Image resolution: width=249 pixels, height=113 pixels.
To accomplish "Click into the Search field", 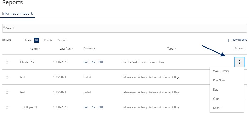I will [x=125, y=28].
